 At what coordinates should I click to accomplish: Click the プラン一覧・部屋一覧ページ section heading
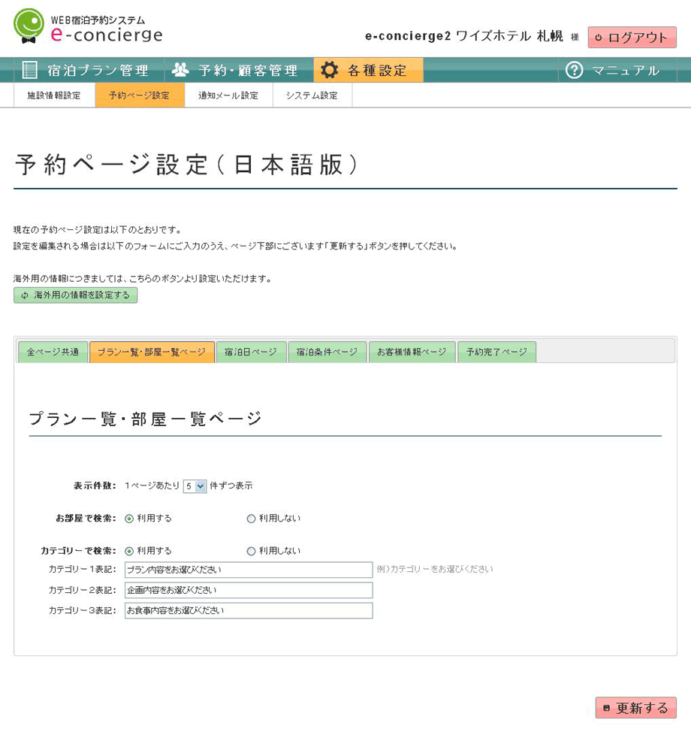145,419
